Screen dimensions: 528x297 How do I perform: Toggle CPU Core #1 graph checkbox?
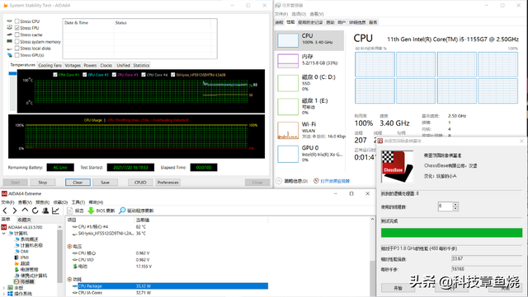[55, 75]
